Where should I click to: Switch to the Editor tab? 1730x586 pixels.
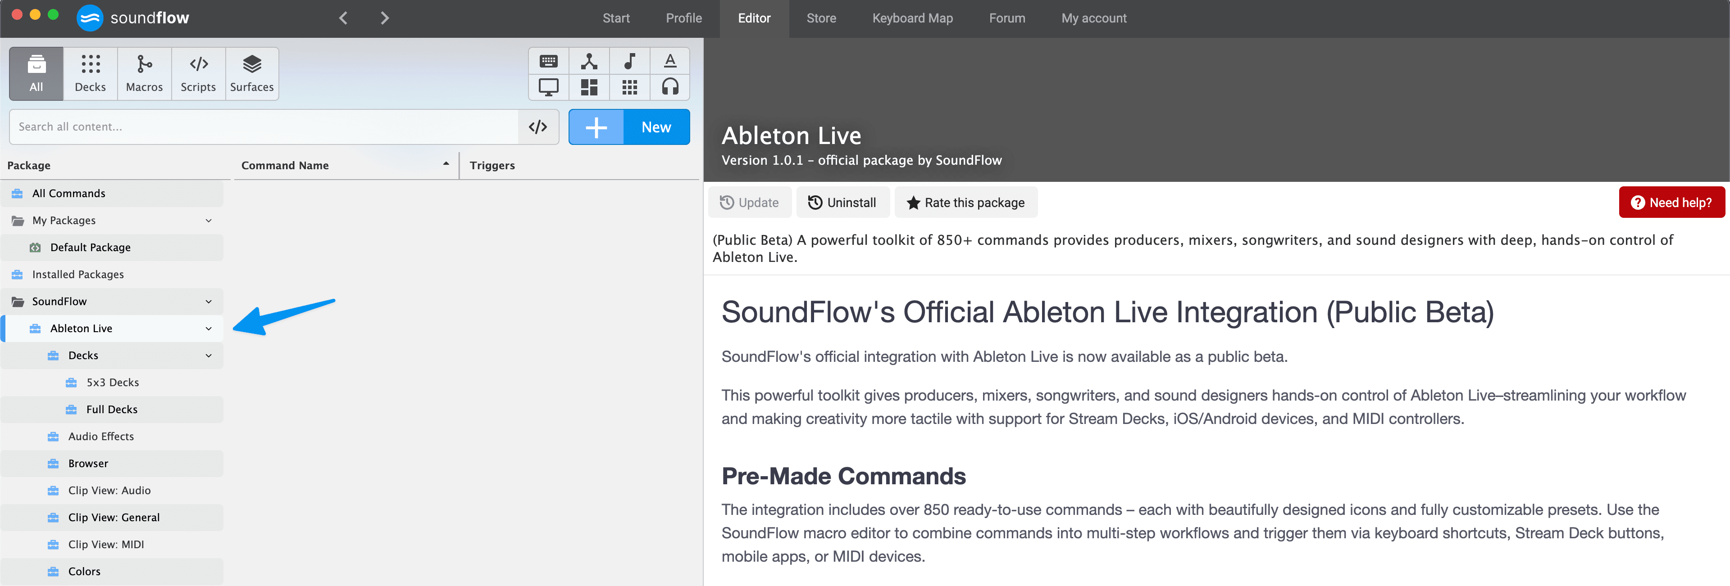click(754, 18)
